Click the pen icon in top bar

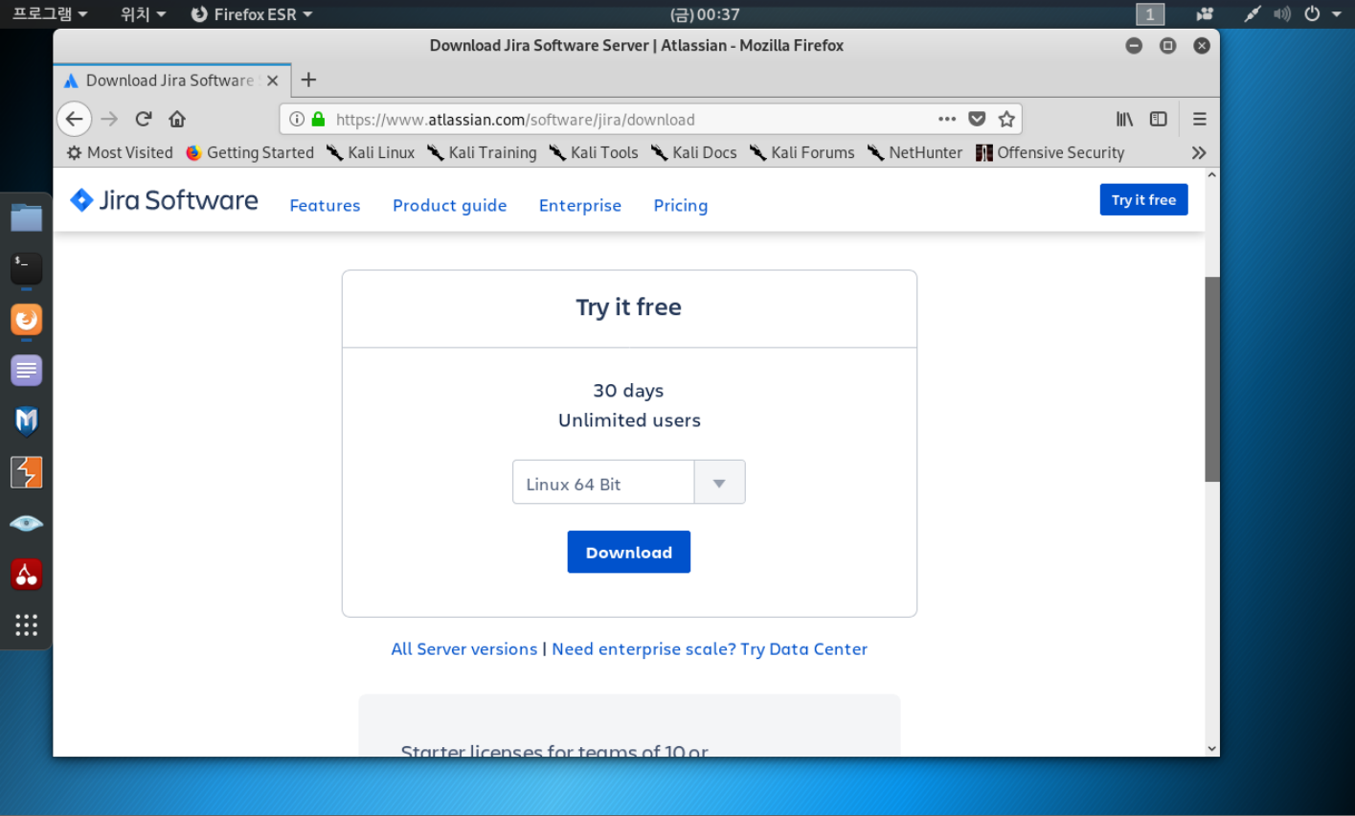[1253, 13]
